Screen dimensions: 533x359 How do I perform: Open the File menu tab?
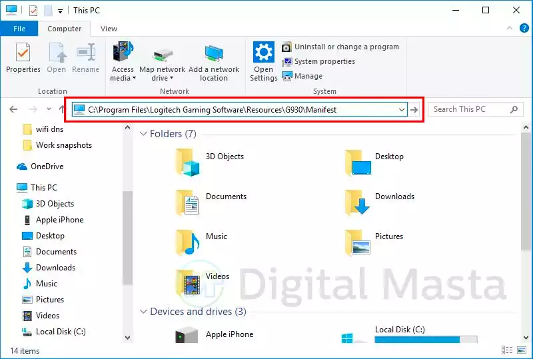(19, 29)
